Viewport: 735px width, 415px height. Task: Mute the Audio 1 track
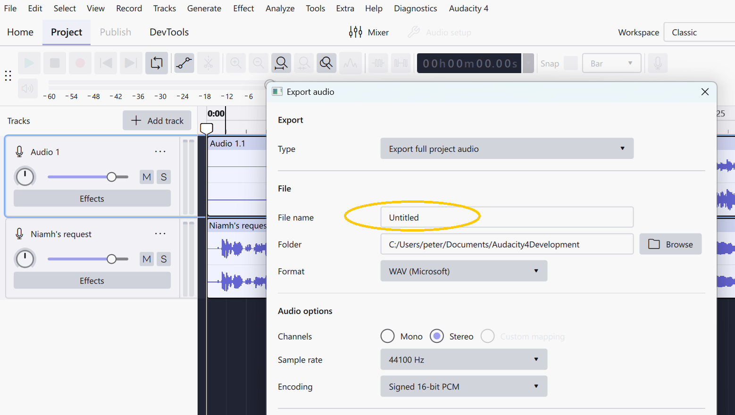click(147, 177)
